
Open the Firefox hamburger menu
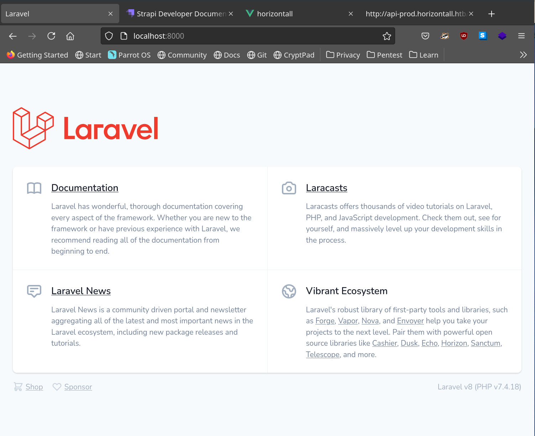(x=521, y=36)
